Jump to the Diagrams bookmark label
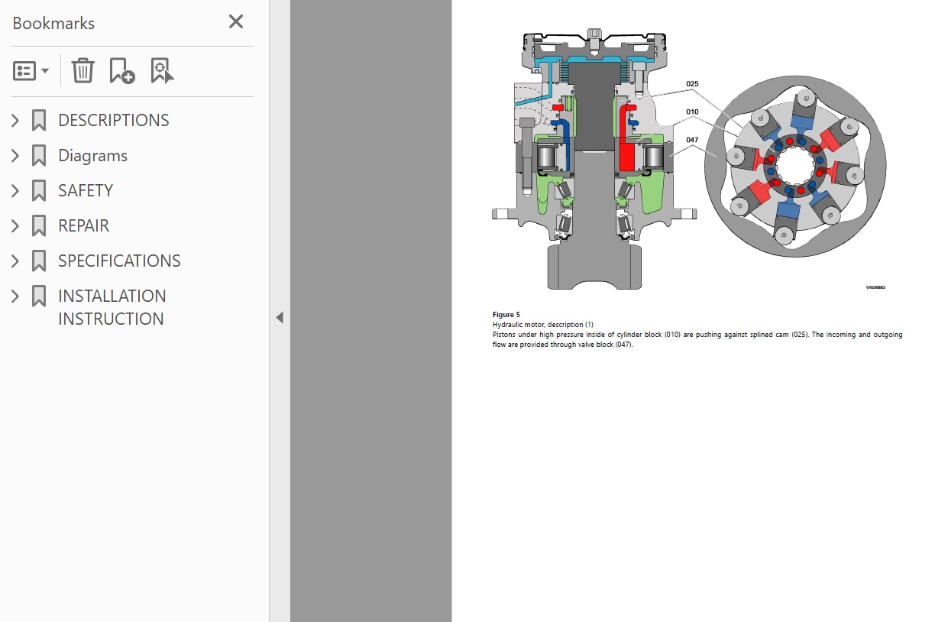The height and width of the screenshot is (622, 935). (92, 155)
